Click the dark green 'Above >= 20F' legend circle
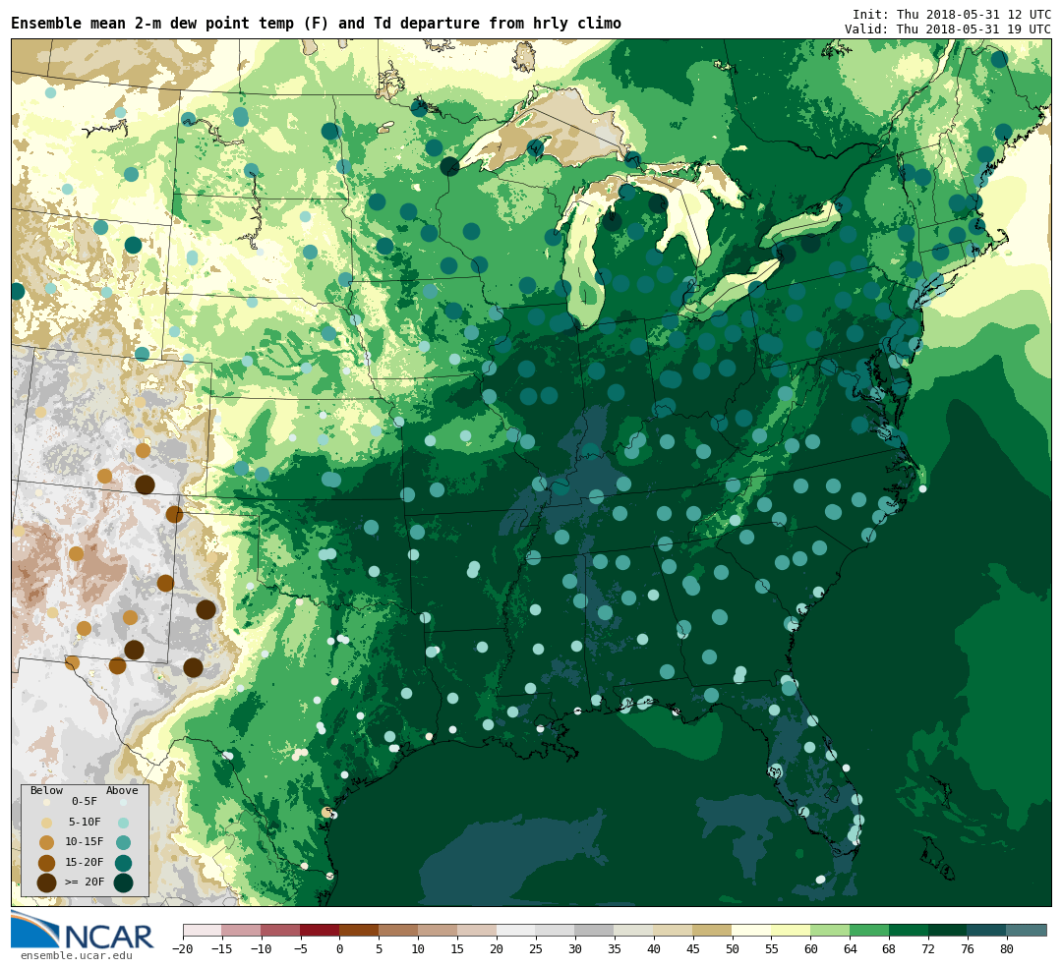Viewport: 1062px width, 968px height. click(123, 883)
